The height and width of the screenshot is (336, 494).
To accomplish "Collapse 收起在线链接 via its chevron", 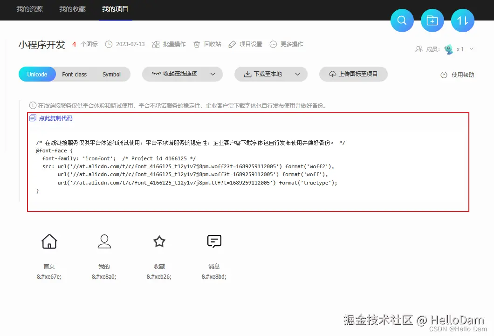I will pyautogui.click(x=213, y=74).
